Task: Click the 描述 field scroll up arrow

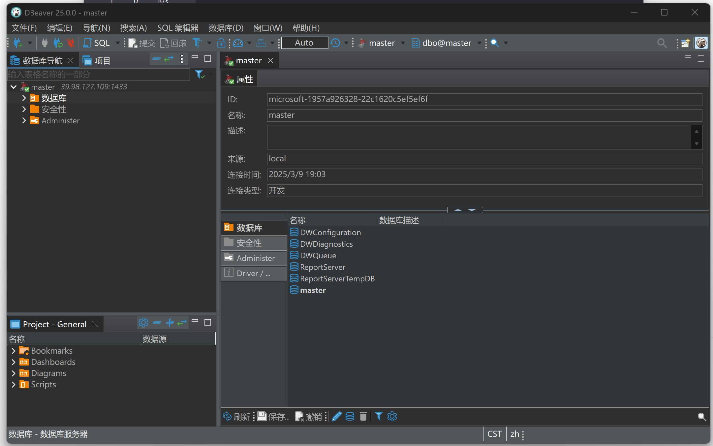Action: pos(697,131)
